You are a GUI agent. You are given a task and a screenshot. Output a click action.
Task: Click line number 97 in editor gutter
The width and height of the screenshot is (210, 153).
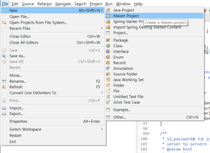(145, 123)
